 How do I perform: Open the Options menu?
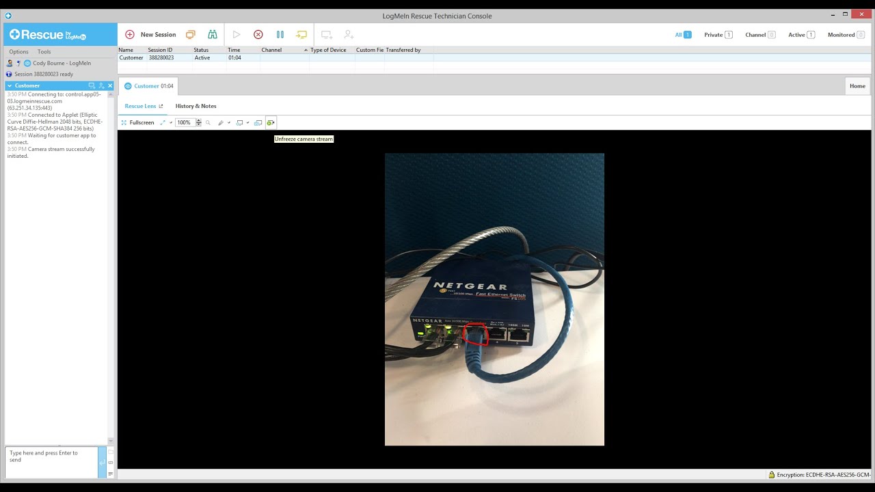click(18, 52)
